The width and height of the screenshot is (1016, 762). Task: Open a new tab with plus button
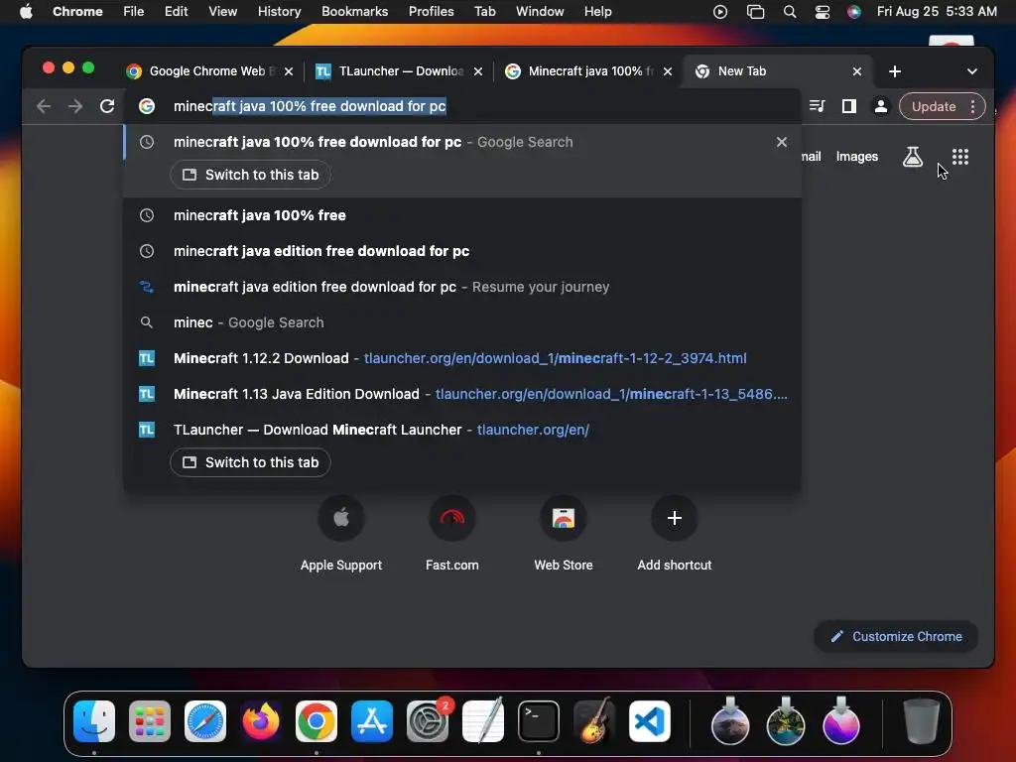click(x=895, y=71)
